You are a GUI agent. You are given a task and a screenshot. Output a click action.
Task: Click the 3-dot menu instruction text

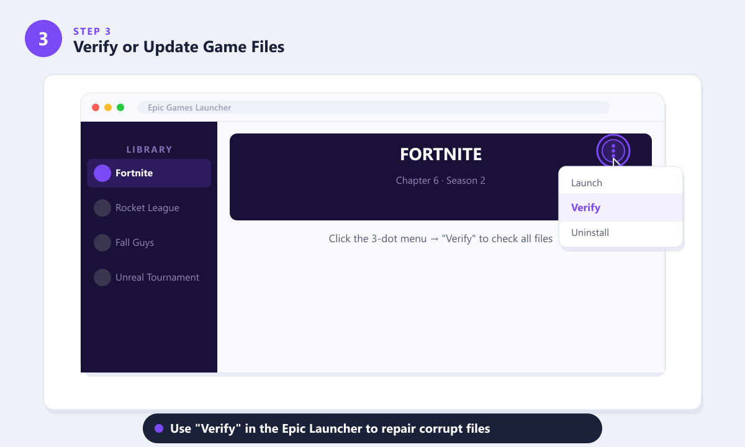[441, 238]
